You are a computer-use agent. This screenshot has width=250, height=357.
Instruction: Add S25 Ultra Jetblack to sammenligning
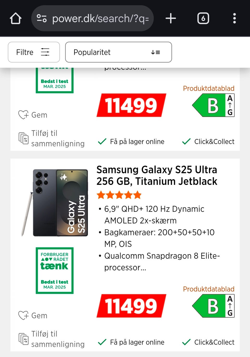pos(52,339)
